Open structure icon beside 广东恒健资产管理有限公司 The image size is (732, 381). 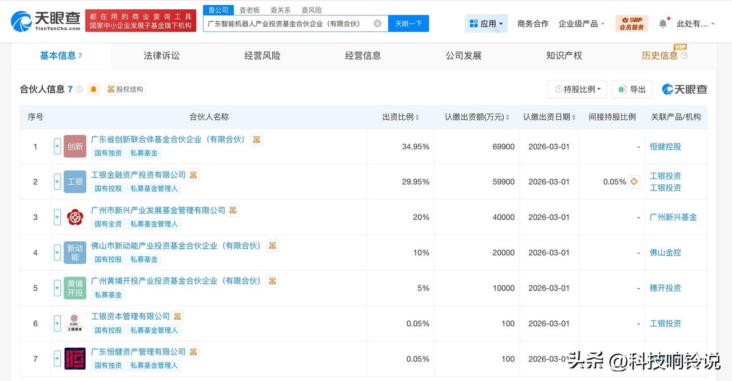[193, 352]
